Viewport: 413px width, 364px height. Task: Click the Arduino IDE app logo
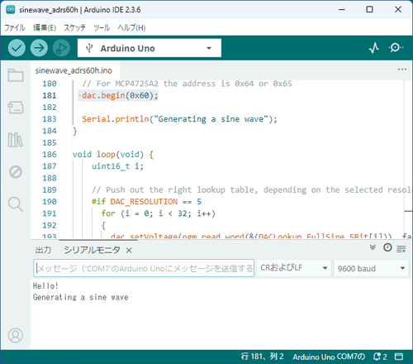click(x=11, y=10)
